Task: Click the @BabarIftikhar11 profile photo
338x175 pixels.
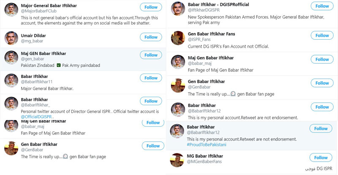Action: [x=11, y=80]
